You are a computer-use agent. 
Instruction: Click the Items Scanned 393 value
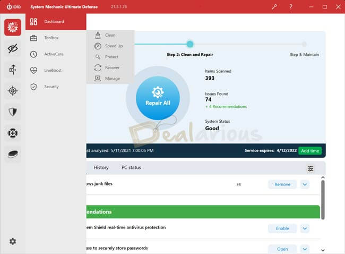click(x=210, y=78)
